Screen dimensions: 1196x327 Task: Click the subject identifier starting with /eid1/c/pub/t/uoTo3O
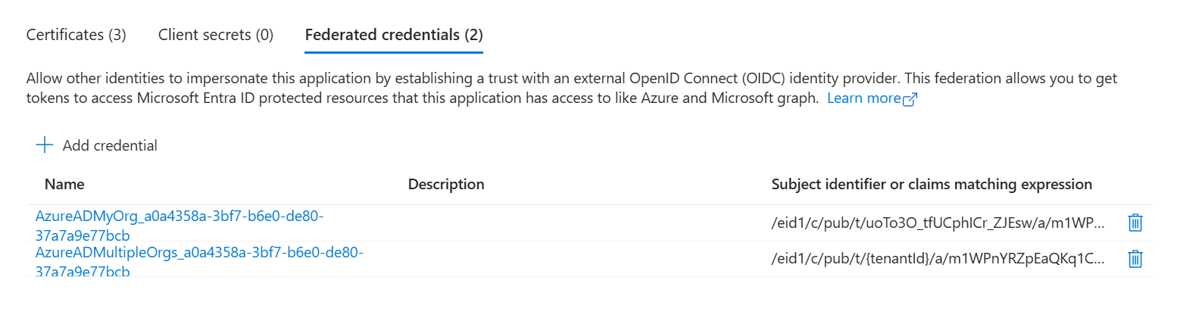click(x=937, y=223)
